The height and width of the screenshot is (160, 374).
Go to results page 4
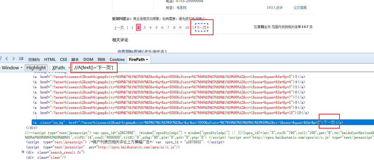[150, 27]
